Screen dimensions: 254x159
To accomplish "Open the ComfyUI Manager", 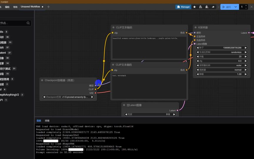I will coord(183,7).
